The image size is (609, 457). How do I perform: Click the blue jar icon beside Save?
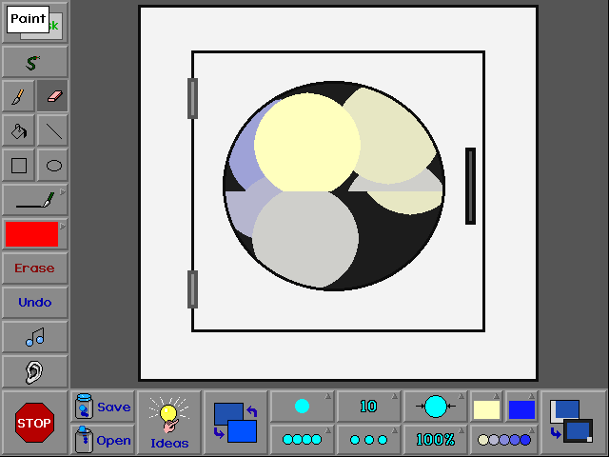pyautogui.click(x=84, y=407)
